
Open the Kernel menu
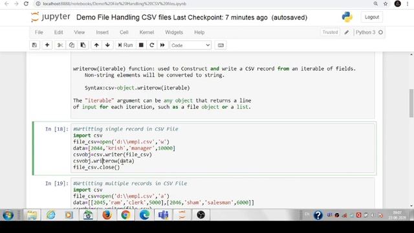[x=147, y=32]
